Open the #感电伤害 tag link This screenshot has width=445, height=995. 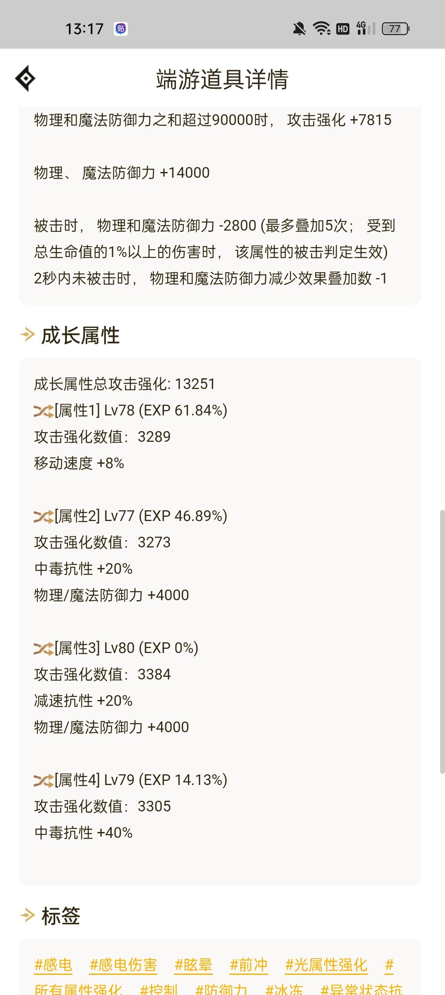coord(123,965)
